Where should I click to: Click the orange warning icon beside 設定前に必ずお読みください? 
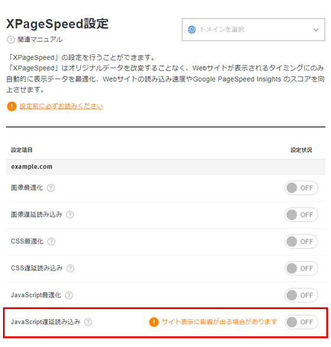(x=12, y=106)
